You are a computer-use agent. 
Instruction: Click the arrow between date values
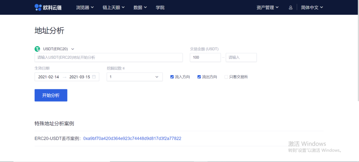tap(64, 77)
